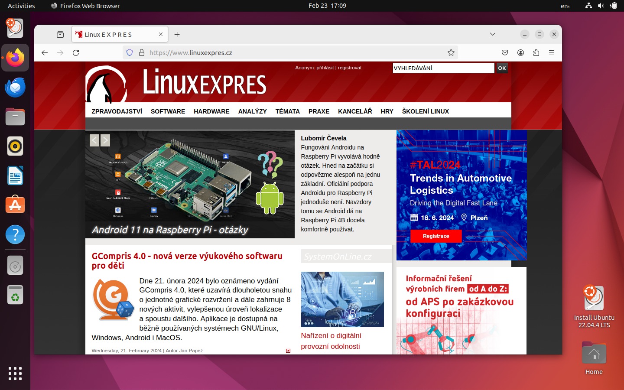Open a new tab with the plus button

(177, 34)
